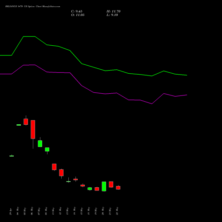
Task: Select the red candle for 05 May
Action: click(26, 122)
